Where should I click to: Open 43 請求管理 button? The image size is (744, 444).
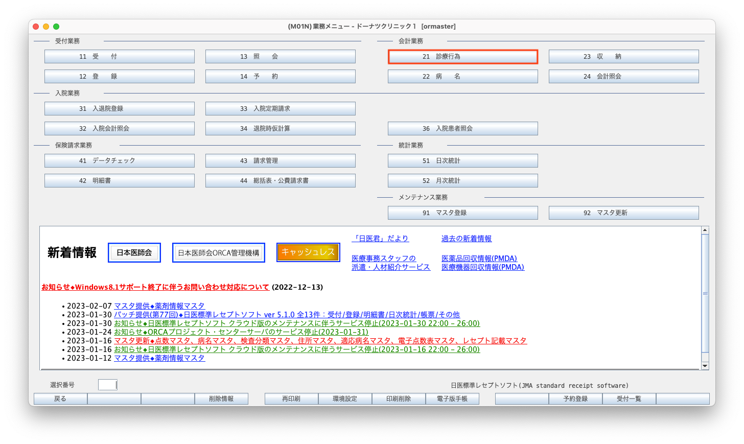(x=280, y=161)
